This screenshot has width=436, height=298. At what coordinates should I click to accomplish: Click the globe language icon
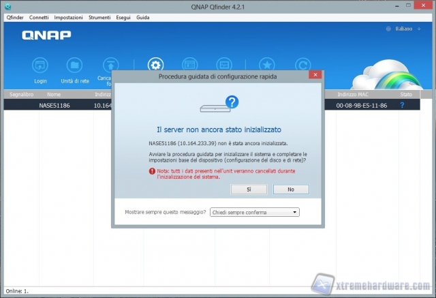tap(388, 29)
